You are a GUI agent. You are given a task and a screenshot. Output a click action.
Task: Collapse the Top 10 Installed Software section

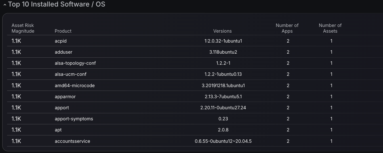coord(5,5)
